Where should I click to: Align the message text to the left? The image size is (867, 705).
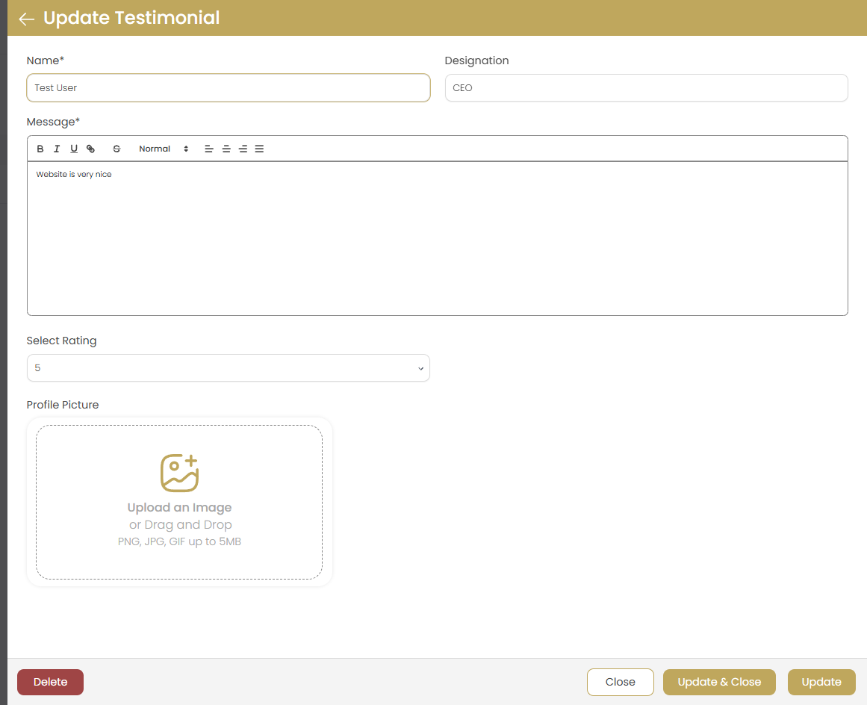pos(208,148)
